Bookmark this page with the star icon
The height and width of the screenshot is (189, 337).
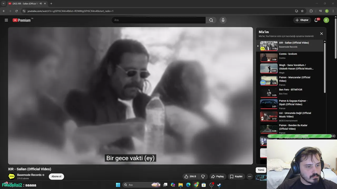coord(302,11)
